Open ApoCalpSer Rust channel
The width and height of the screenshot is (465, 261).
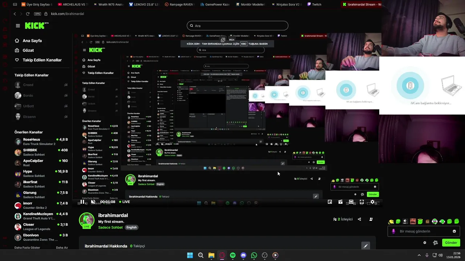coord(41,163)
